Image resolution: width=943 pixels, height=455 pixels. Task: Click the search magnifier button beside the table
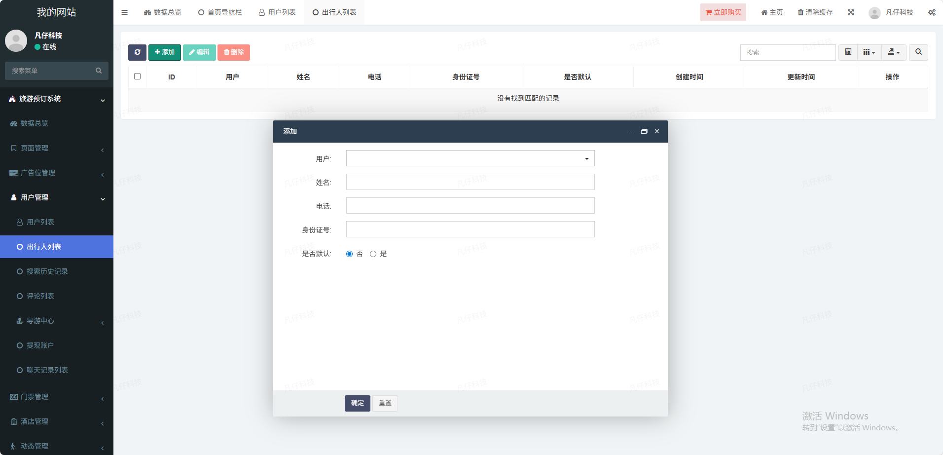[x=918, y=52]
